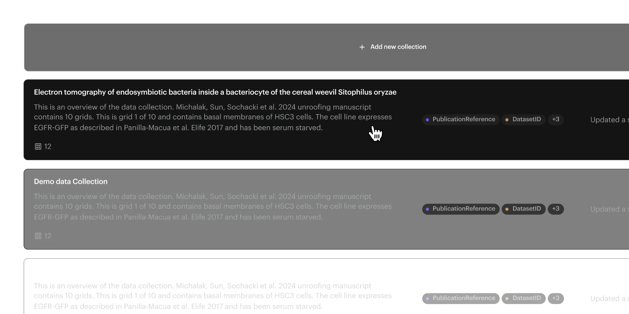
Task: Click the count 12 in Demo data Collection card
Action: click(48, 236)
